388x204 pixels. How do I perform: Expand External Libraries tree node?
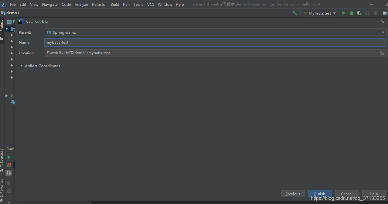coord(7,96)
